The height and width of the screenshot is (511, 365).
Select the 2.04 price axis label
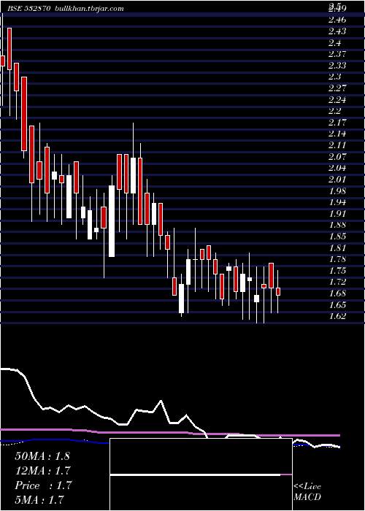[337, 168]
